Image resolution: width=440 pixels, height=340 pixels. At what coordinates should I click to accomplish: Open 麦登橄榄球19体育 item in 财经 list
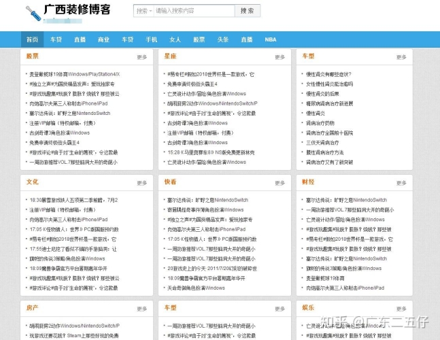coord(325,278)
